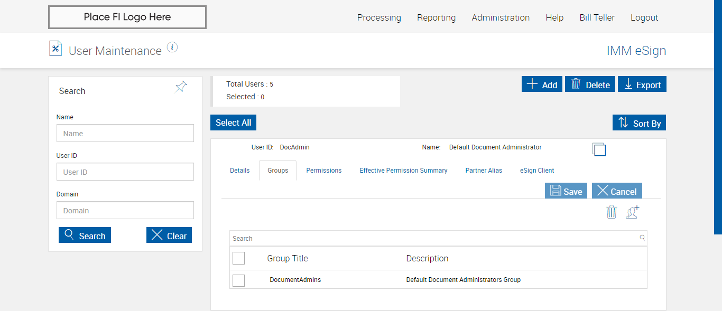Click the trash icon above groups table
Image resolution: width=722 pixels, height=311 pixels.
(x=612, y=212)
